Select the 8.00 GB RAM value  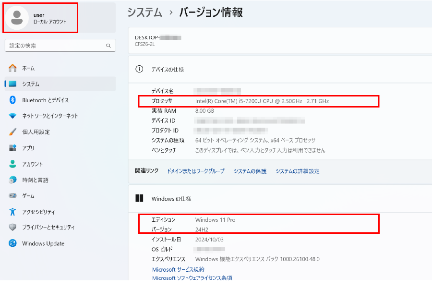[x=204, y=111]
